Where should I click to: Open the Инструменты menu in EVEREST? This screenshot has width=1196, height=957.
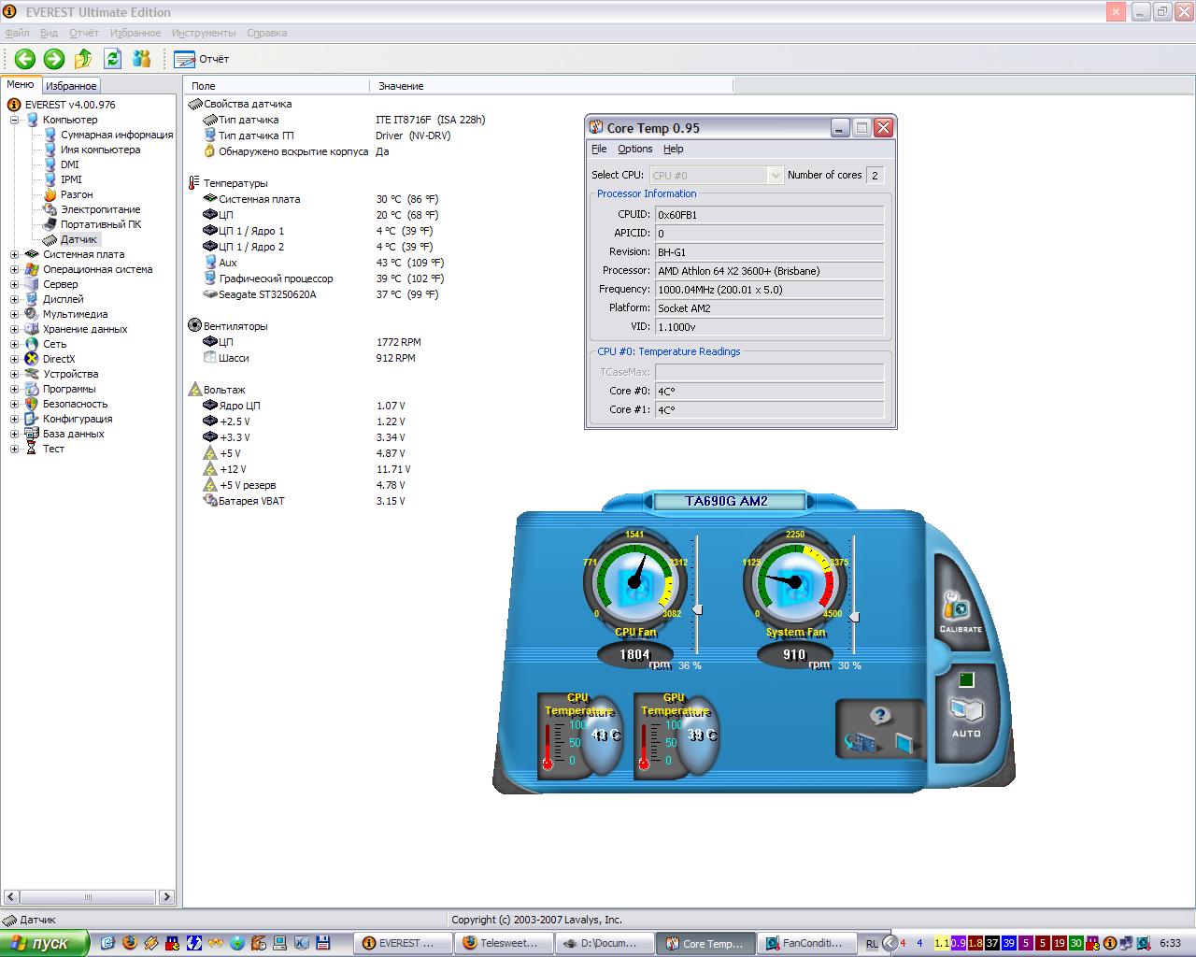[x=204, y=33]
